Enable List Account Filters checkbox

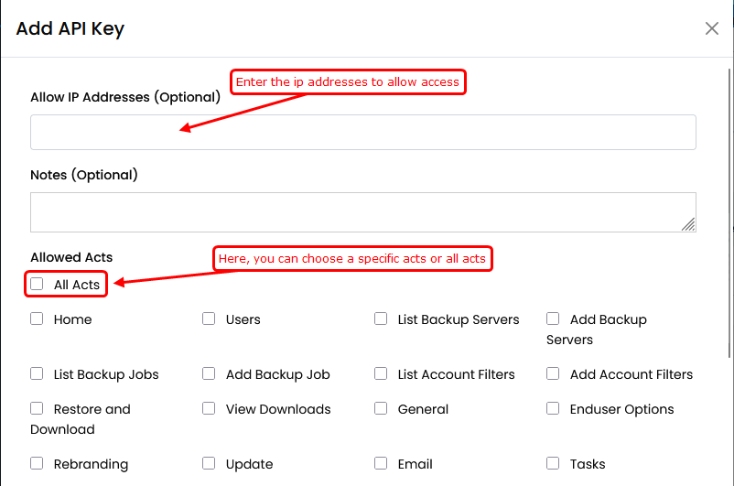(381, 373)
